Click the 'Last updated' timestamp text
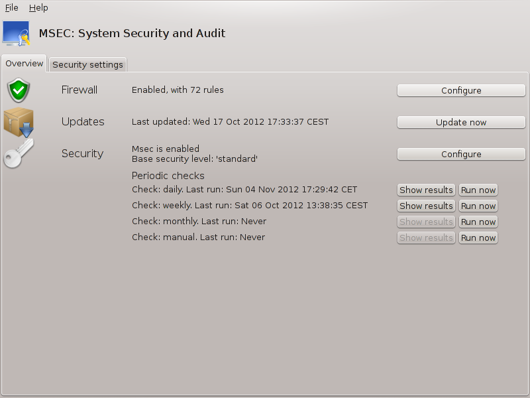Image resolution: width=530 pixels, height=398 pixels. pyautogui.click(x=230, y=122)
